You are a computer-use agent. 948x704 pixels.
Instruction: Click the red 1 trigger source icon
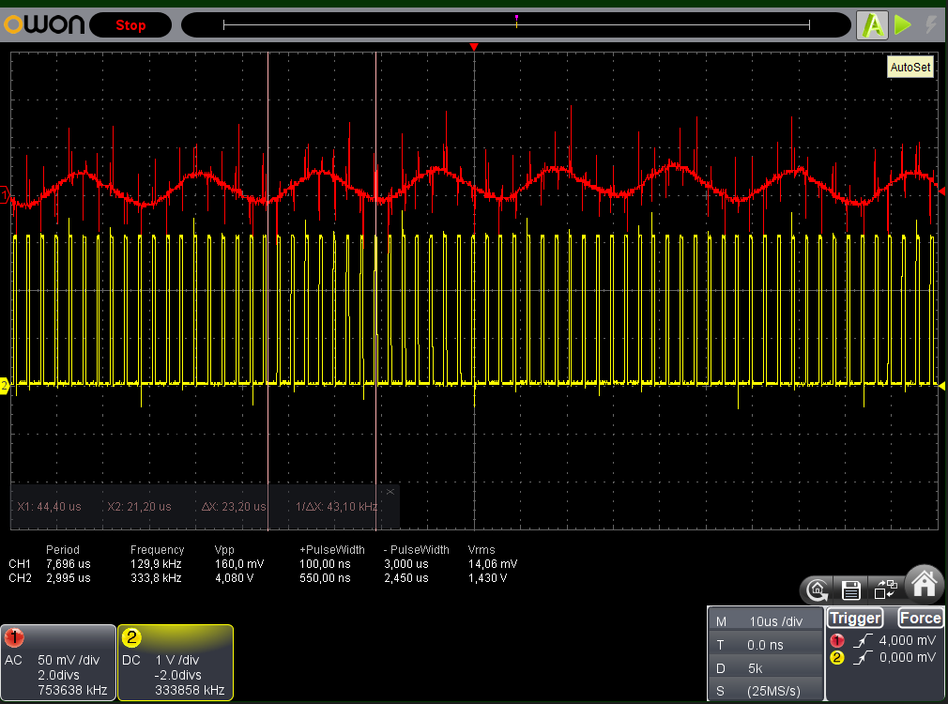836,640
